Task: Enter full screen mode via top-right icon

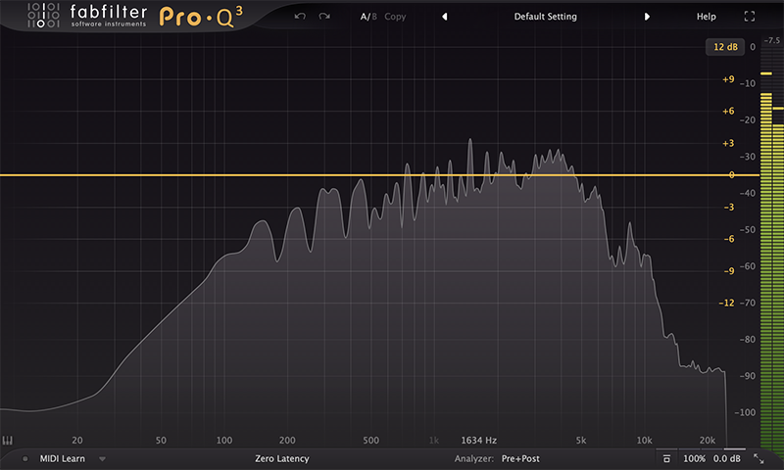Action: [750, 17]
